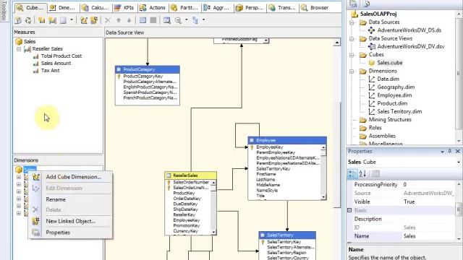Select AdventureWorksDW_DS.ds data source
This screenshot has height=260, width=463.
point(409,30)
